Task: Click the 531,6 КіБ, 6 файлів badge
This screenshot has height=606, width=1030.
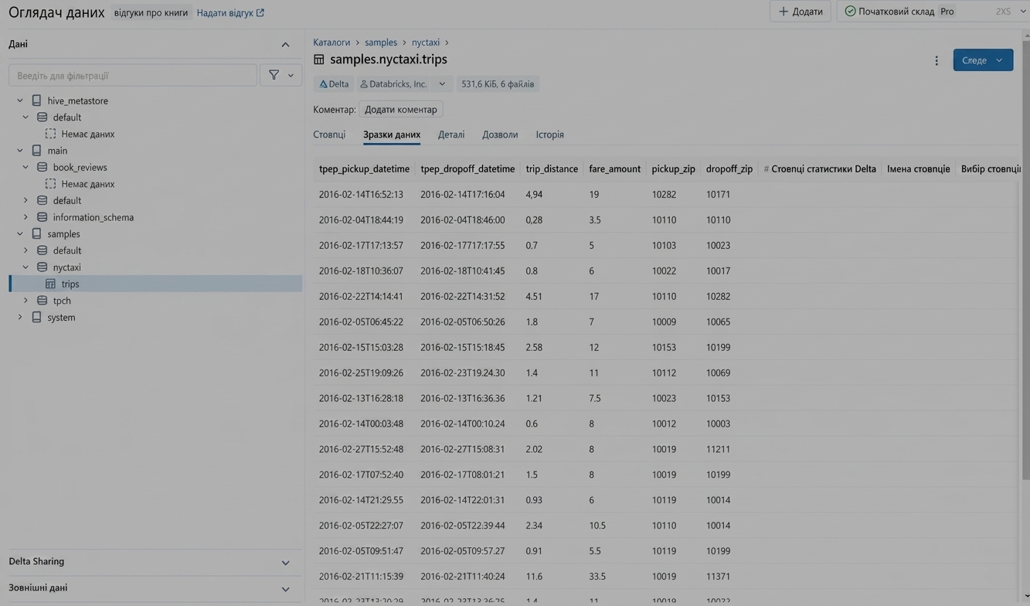Action: click(498, 83)
